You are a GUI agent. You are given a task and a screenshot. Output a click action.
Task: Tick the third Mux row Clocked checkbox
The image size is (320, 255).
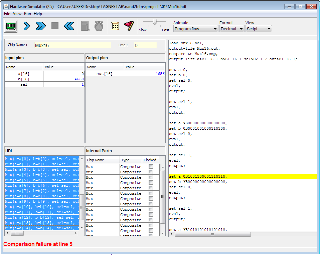[151, 177]
